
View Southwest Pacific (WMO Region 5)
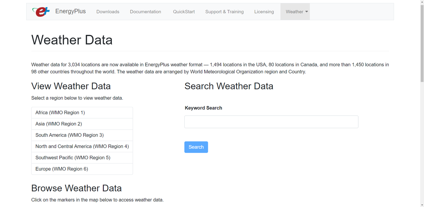73,158
